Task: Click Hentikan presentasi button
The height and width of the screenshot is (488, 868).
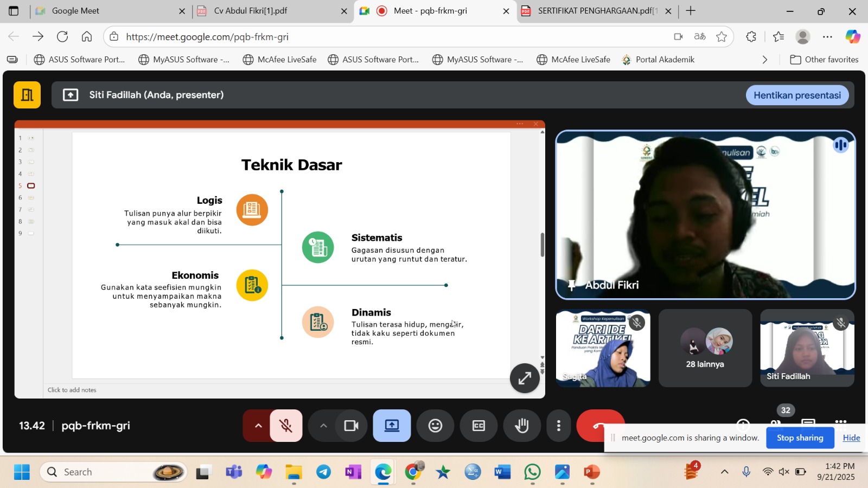Action: (x=797, y=95)
